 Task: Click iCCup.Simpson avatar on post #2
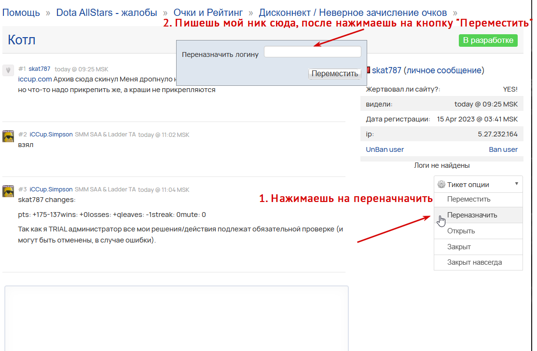tap(8, 136)
